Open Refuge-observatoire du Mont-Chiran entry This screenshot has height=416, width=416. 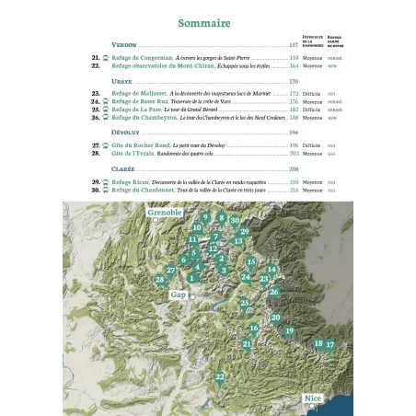click(x=163, y=65)
